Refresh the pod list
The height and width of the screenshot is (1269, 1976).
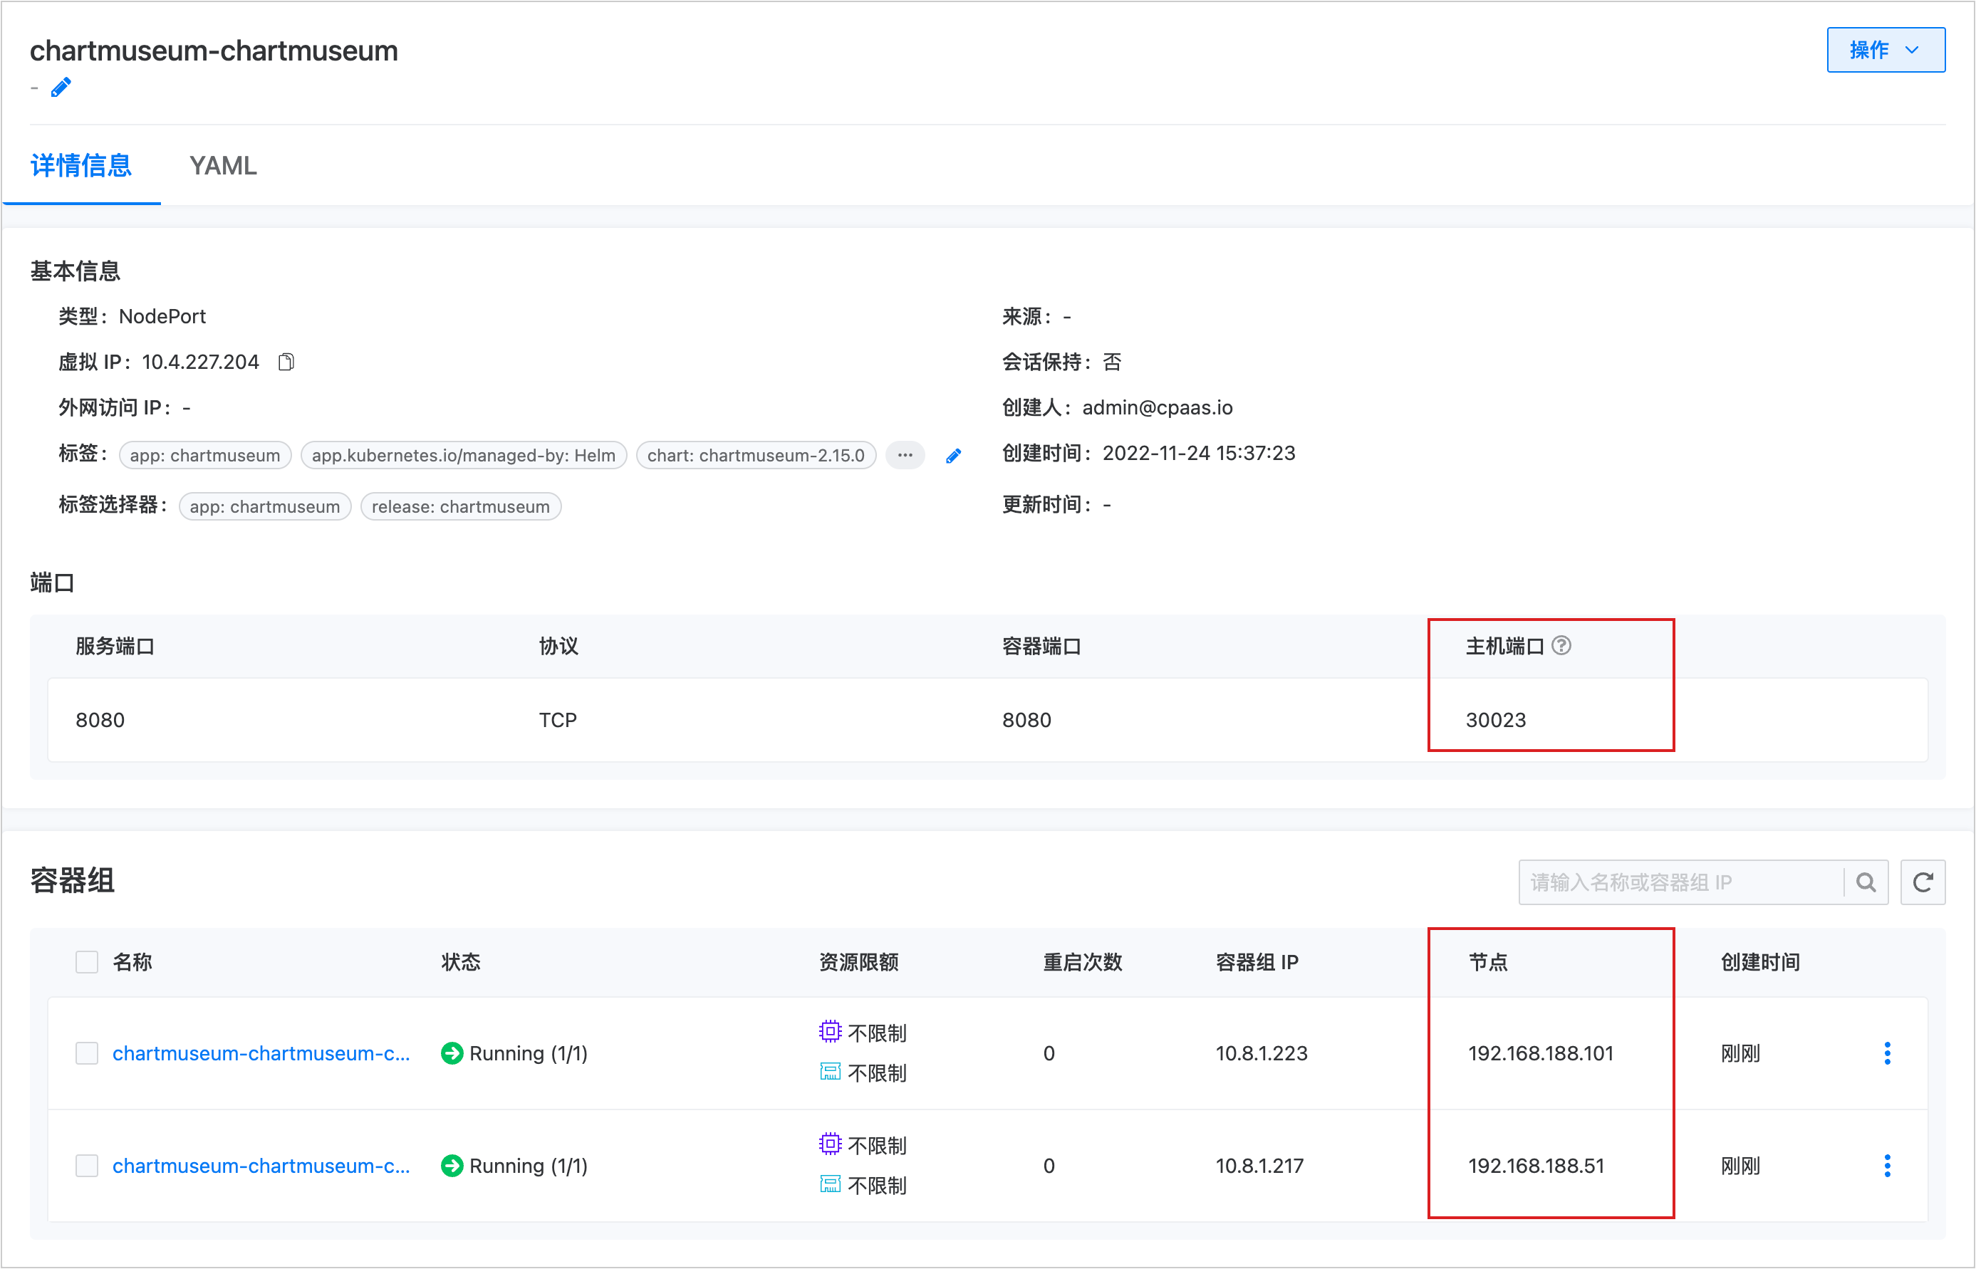[1923, 882]
